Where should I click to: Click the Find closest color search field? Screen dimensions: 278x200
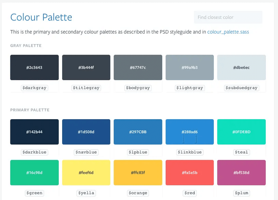pos(228,17)
